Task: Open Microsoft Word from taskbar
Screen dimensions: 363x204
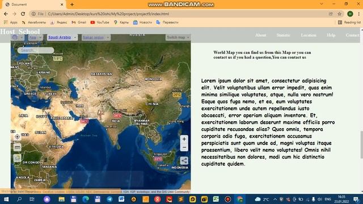Action: coord(121,199)
